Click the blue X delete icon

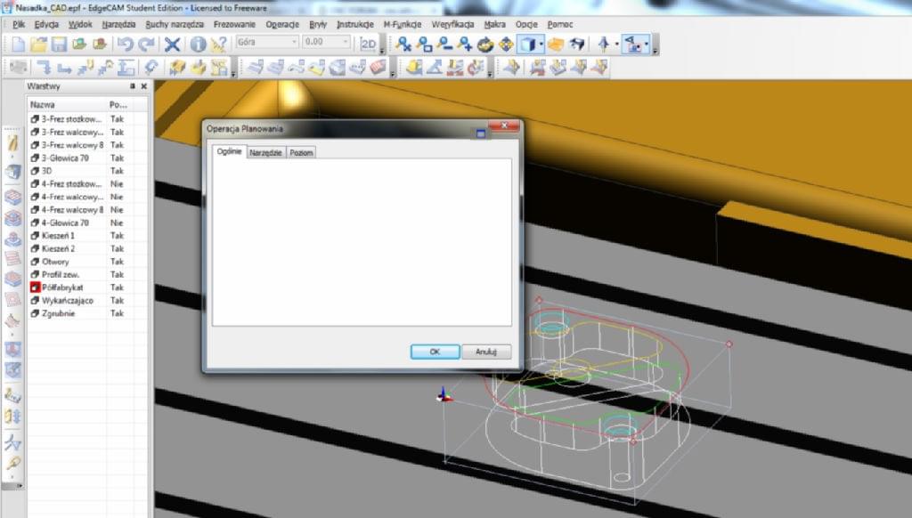[x=172, y=45]
